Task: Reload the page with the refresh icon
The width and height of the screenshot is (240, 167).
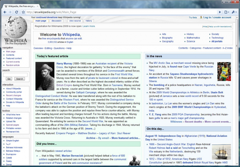Action: (17, 12)
